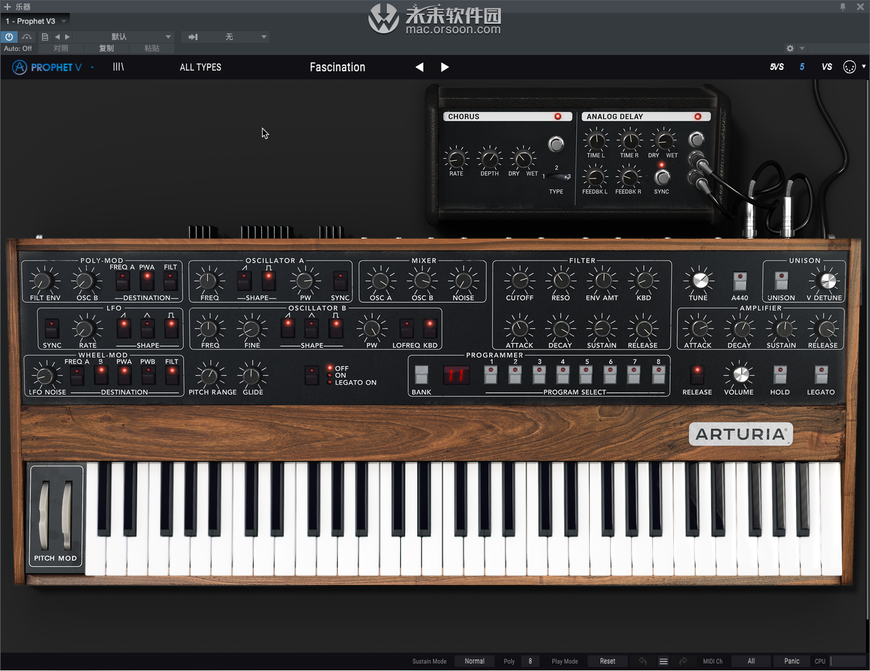This screenshot has width=870, height=671.
Task: Open Play Mode Reset dropdown
Action: (607, 662)
